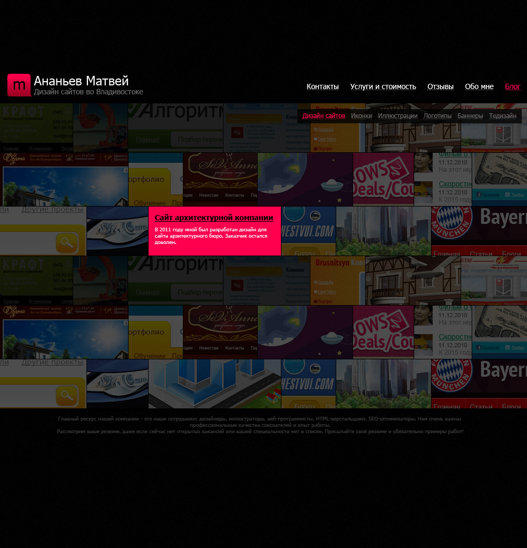Switch to the Иконки category
The height and width of the screenshot is (548, 527).
point(362,116)
